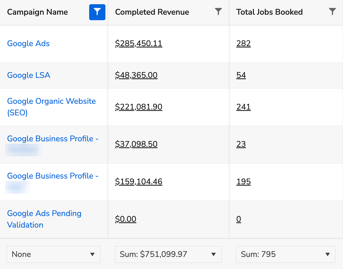Open the Google Ads campaign link in the first row
Viewport: 343px width, 269px height.
coord(28,44)
